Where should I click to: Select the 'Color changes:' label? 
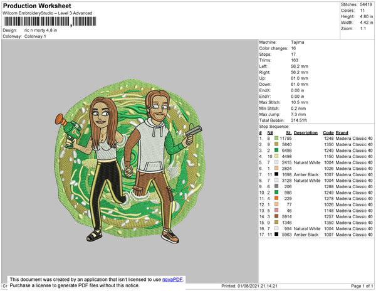click(273, 48)
